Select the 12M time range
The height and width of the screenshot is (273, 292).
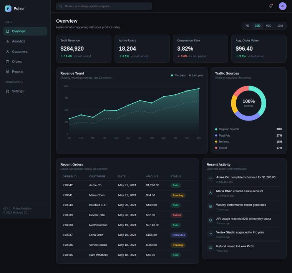tap(280, 26)
